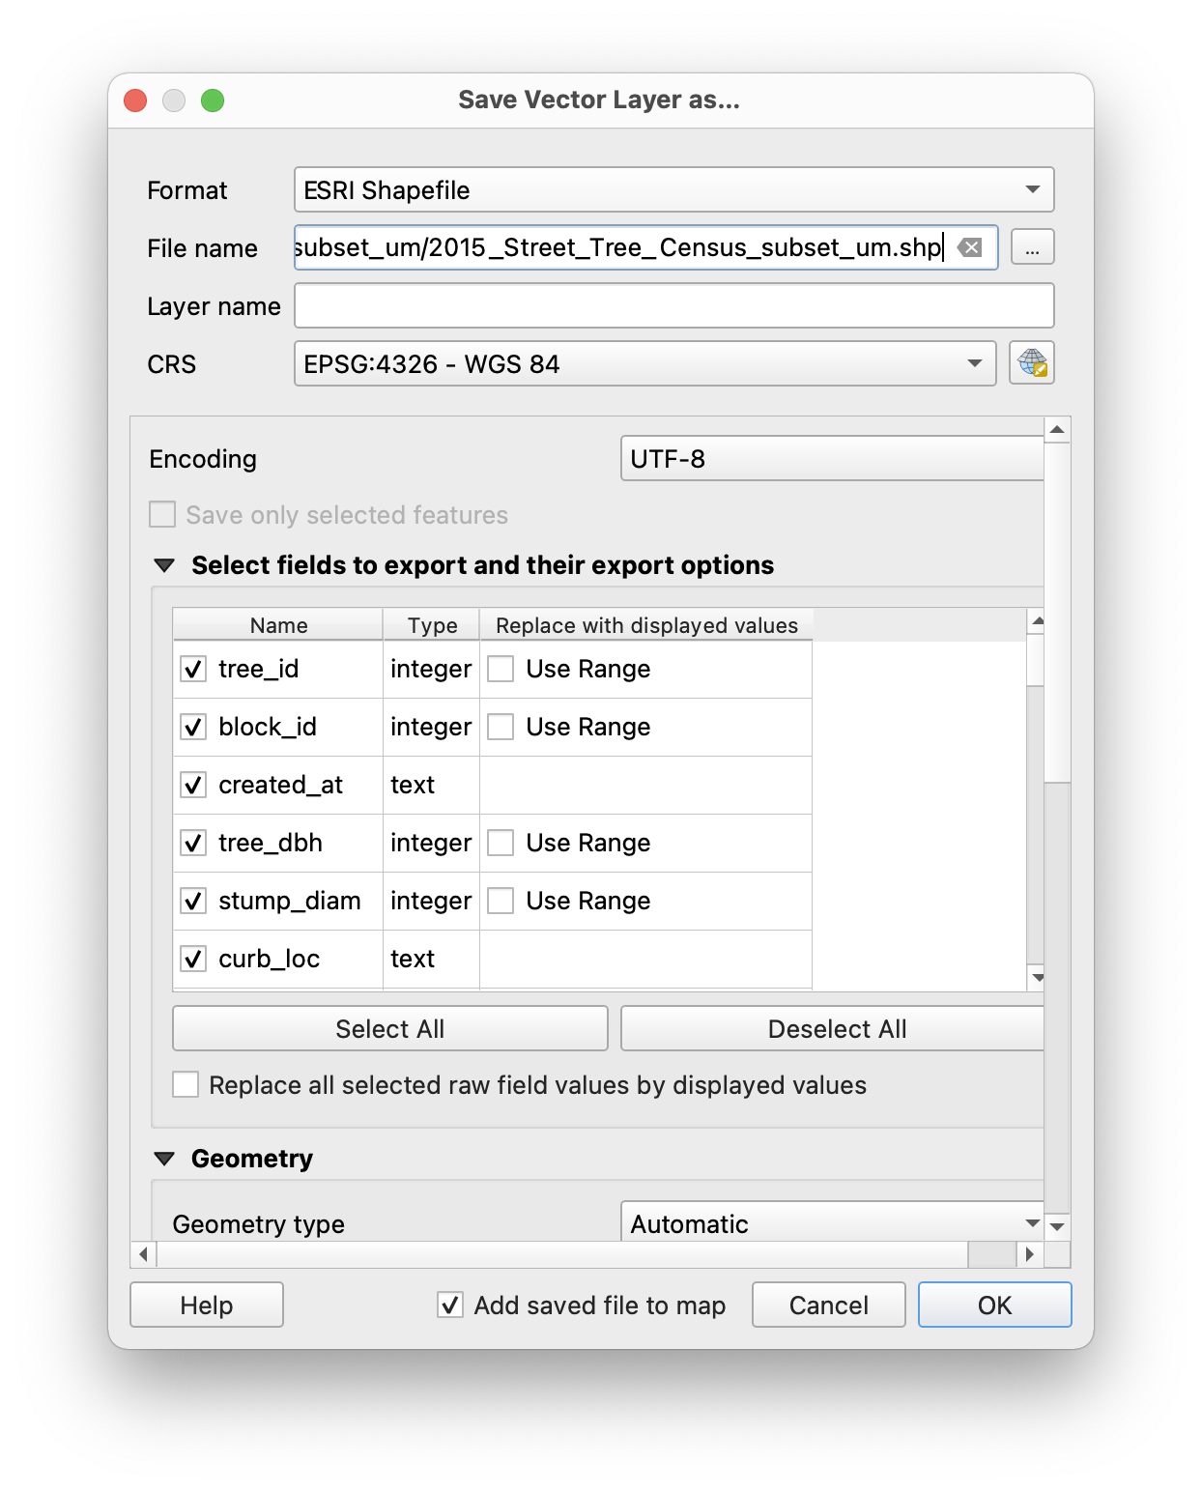Disable Add saved file to map
Image resolution: width=1202 pixels, height=1492 pixels.
pos(448,1305)
